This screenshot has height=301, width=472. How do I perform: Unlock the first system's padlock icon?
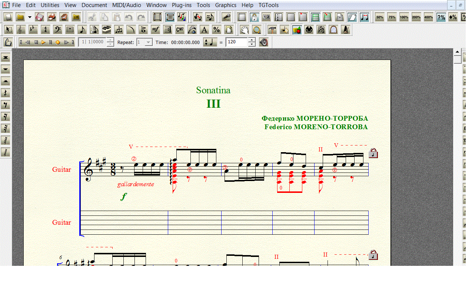pyautogui.click(x=373, y=153)
